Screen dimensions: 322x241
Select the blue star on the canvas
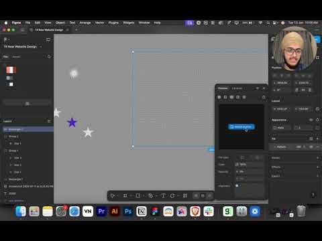click(x=72, y=123)
